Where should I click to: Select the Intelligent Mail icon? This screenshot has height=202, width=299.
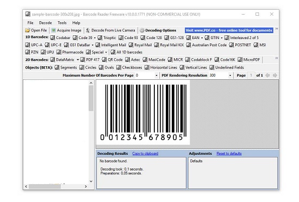click(x=97, y=45)
